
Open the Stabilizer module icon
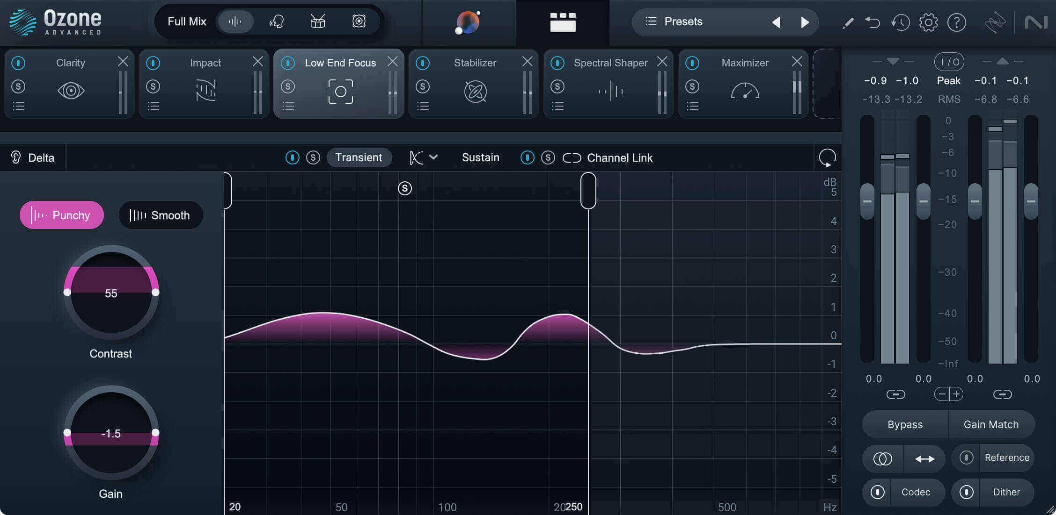pos(475,91)
